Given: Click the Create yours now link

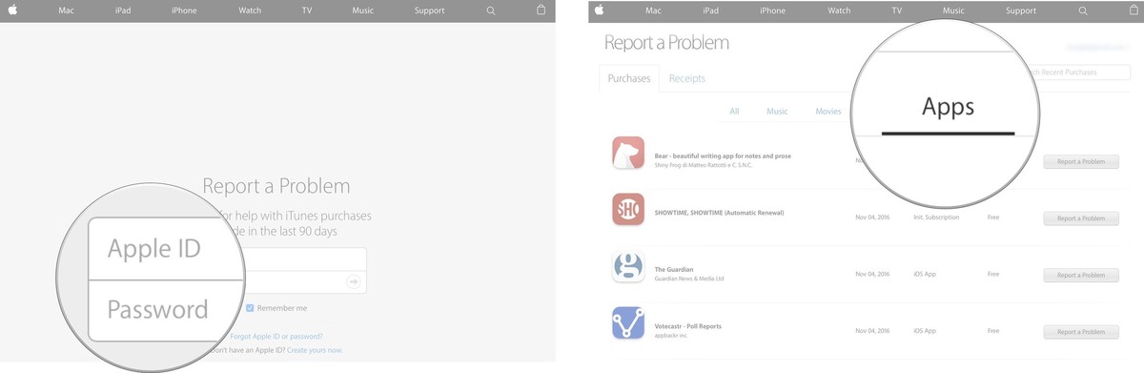Looking at the screenshot, I should click(x=315, y=350).
